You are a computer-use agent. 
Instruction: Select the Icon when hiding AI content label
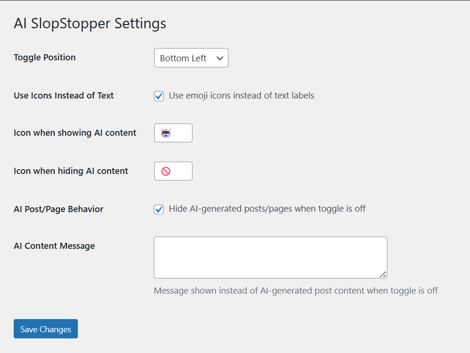[71, 171]
